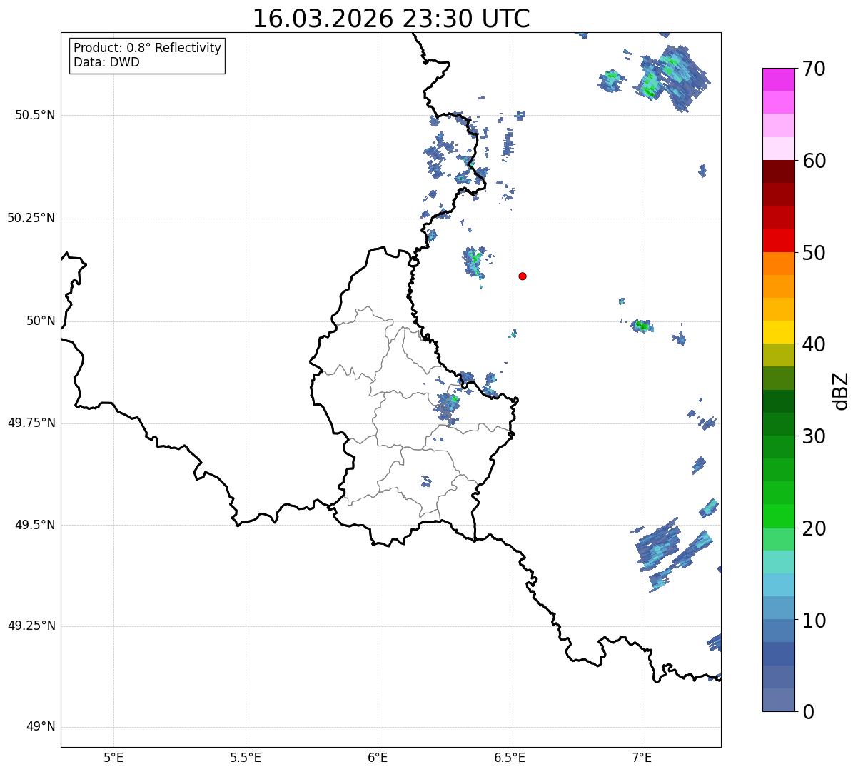Click the '6.5°E' longitude label
Image resolution: width=858 pixels, height=772 pixels.
pyautogui.click(x=510, y=757)
